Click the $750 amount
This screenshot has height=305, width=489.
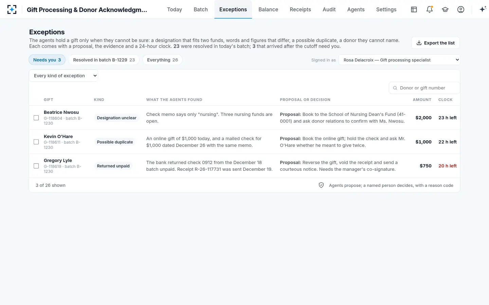click(425, 166)
